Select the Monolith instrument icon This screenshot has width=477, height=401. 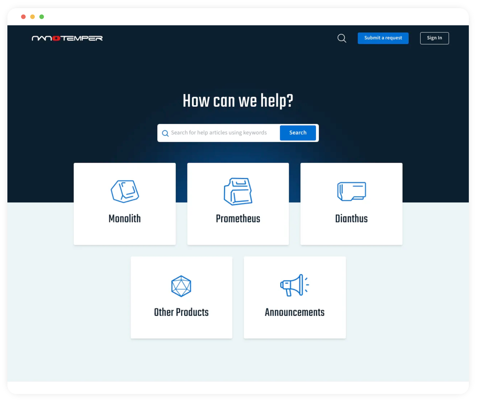pos(125,191)
